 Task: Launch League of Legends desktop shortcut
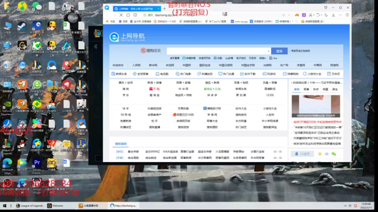7,146
